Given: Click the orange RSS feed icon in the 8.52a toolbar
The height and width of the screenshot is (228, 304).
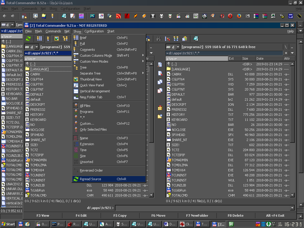Looking at the screenshot, I should coord(118,16).
